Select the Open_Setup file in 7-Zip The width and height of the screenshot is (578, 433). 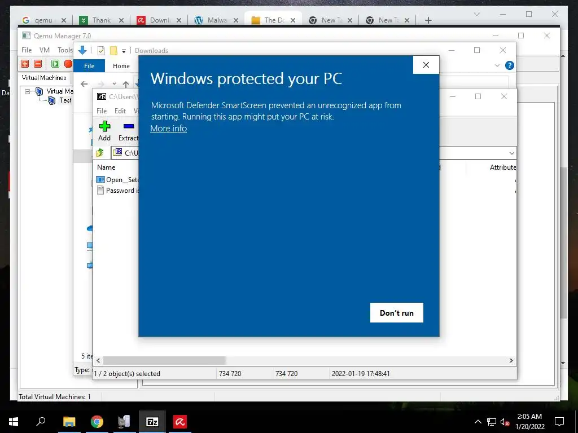point(117,180)
